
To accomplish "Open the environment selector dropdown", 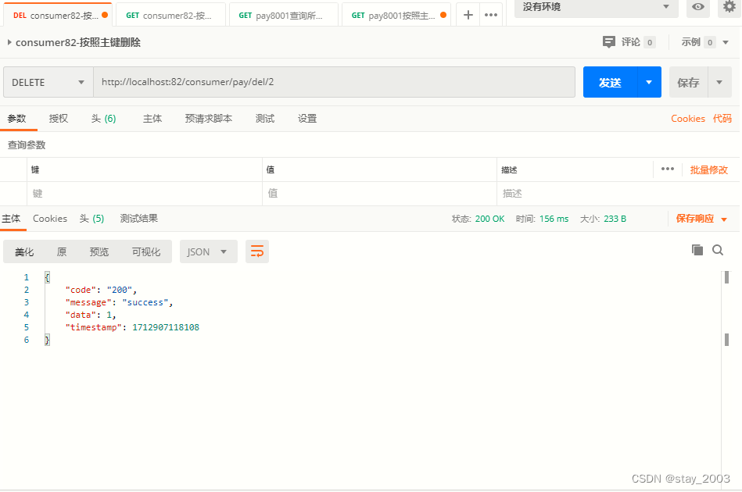I will point(597,8).
